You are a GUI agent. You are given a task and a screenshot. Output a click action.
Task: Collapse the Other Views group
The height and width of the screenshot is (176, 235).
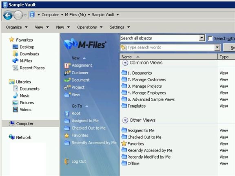click(125, 120)
